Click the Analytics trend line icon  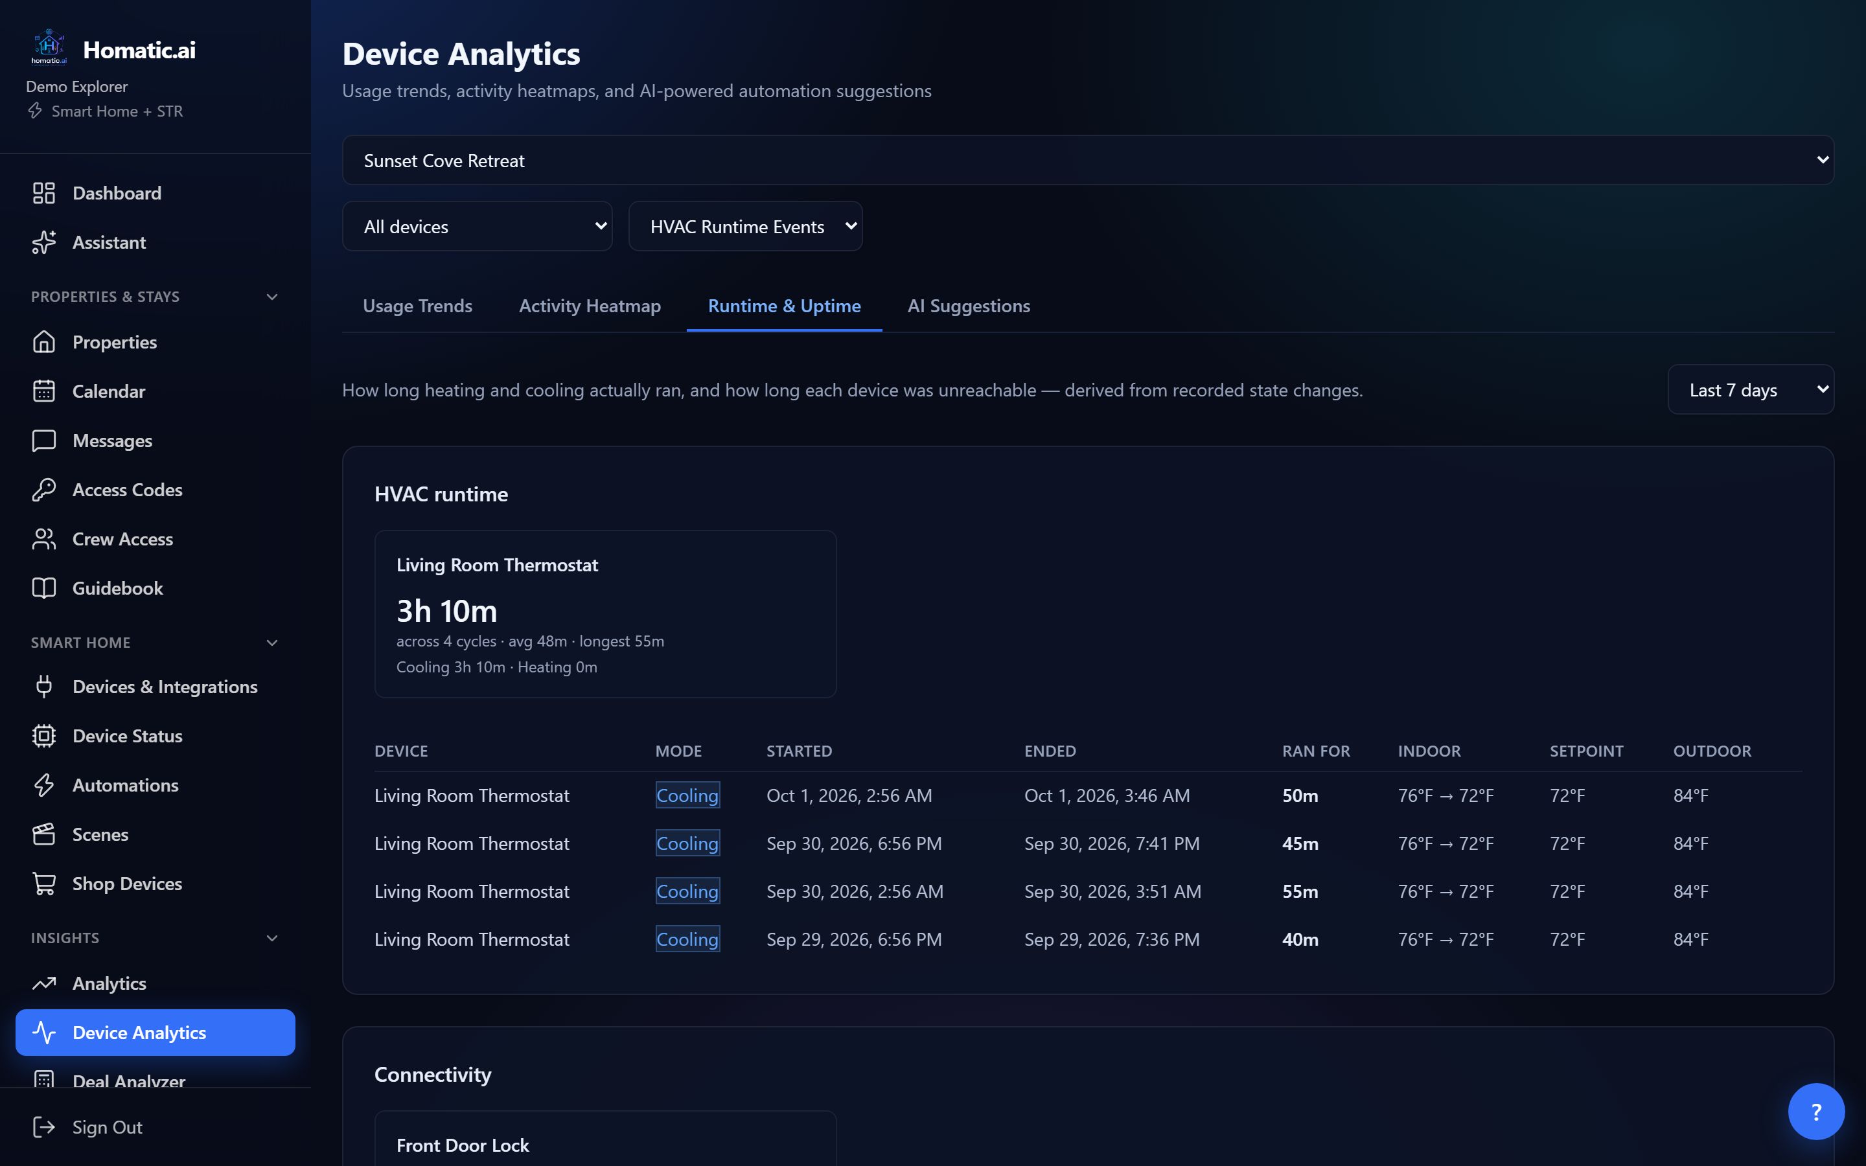click(x=44, y=983)
